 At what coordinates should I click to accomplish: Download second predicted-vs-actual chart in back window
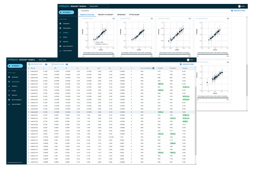pyautogui.click(x=152, y=18)
